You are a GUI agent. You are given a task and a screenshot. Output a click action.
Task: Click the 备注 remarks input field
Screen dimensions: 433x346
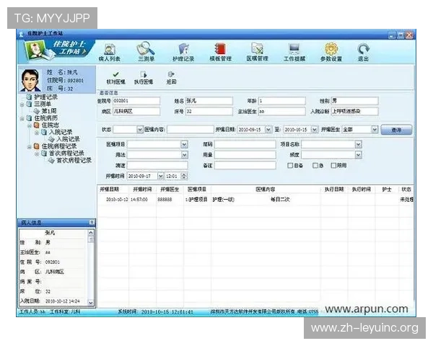point(245,165)
